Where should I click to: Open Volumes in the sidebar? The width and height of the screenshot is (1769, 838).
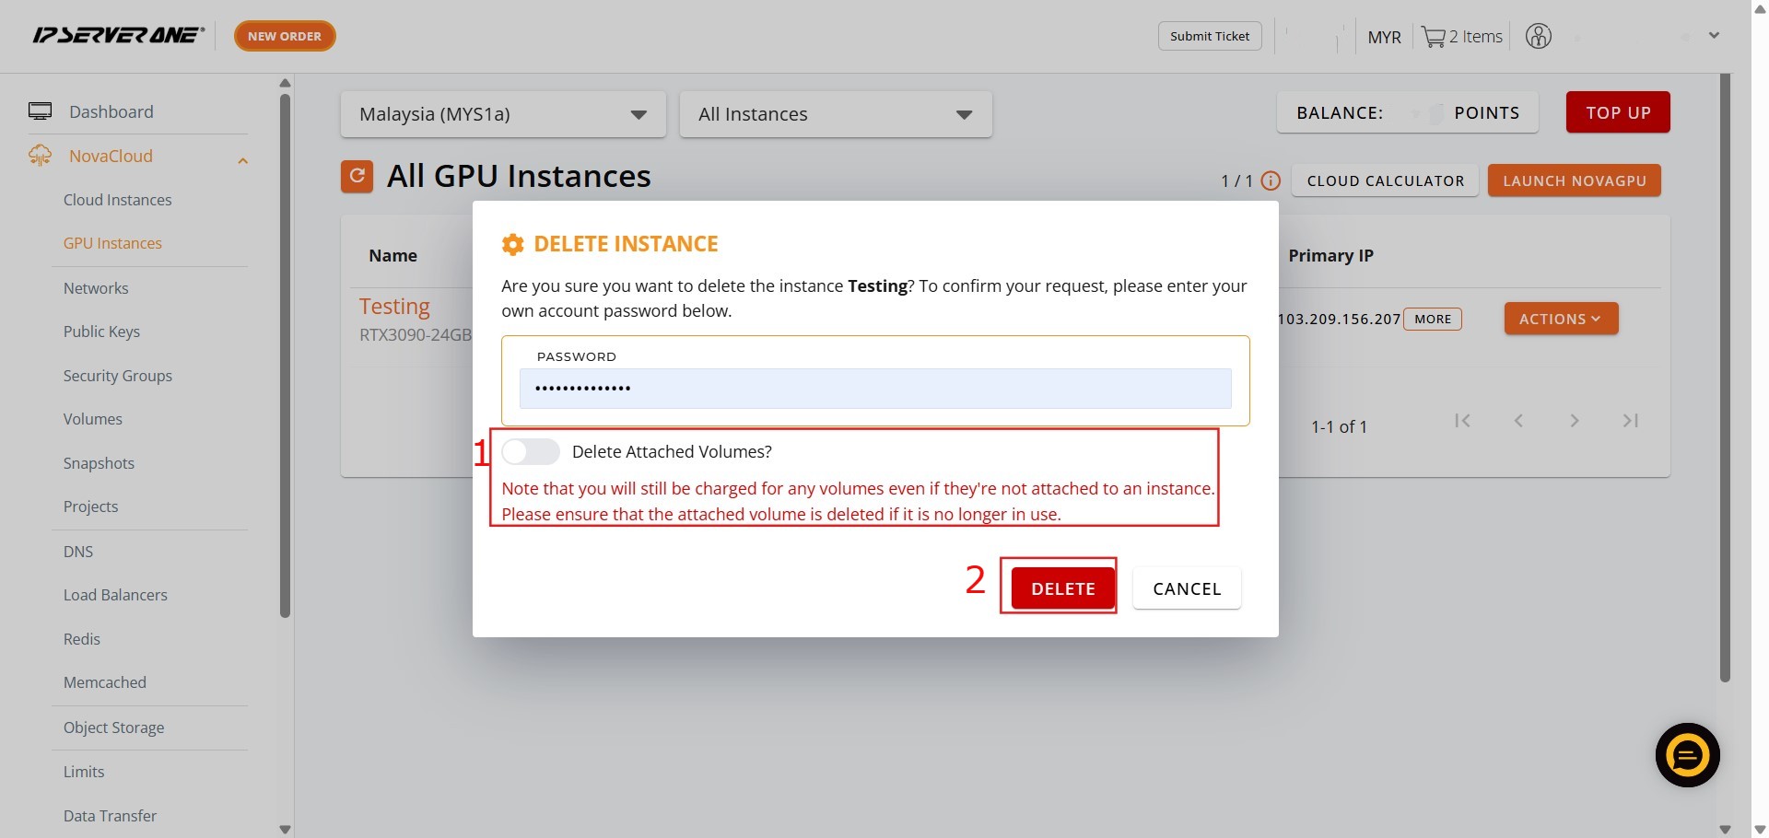[x=92, y=419]
